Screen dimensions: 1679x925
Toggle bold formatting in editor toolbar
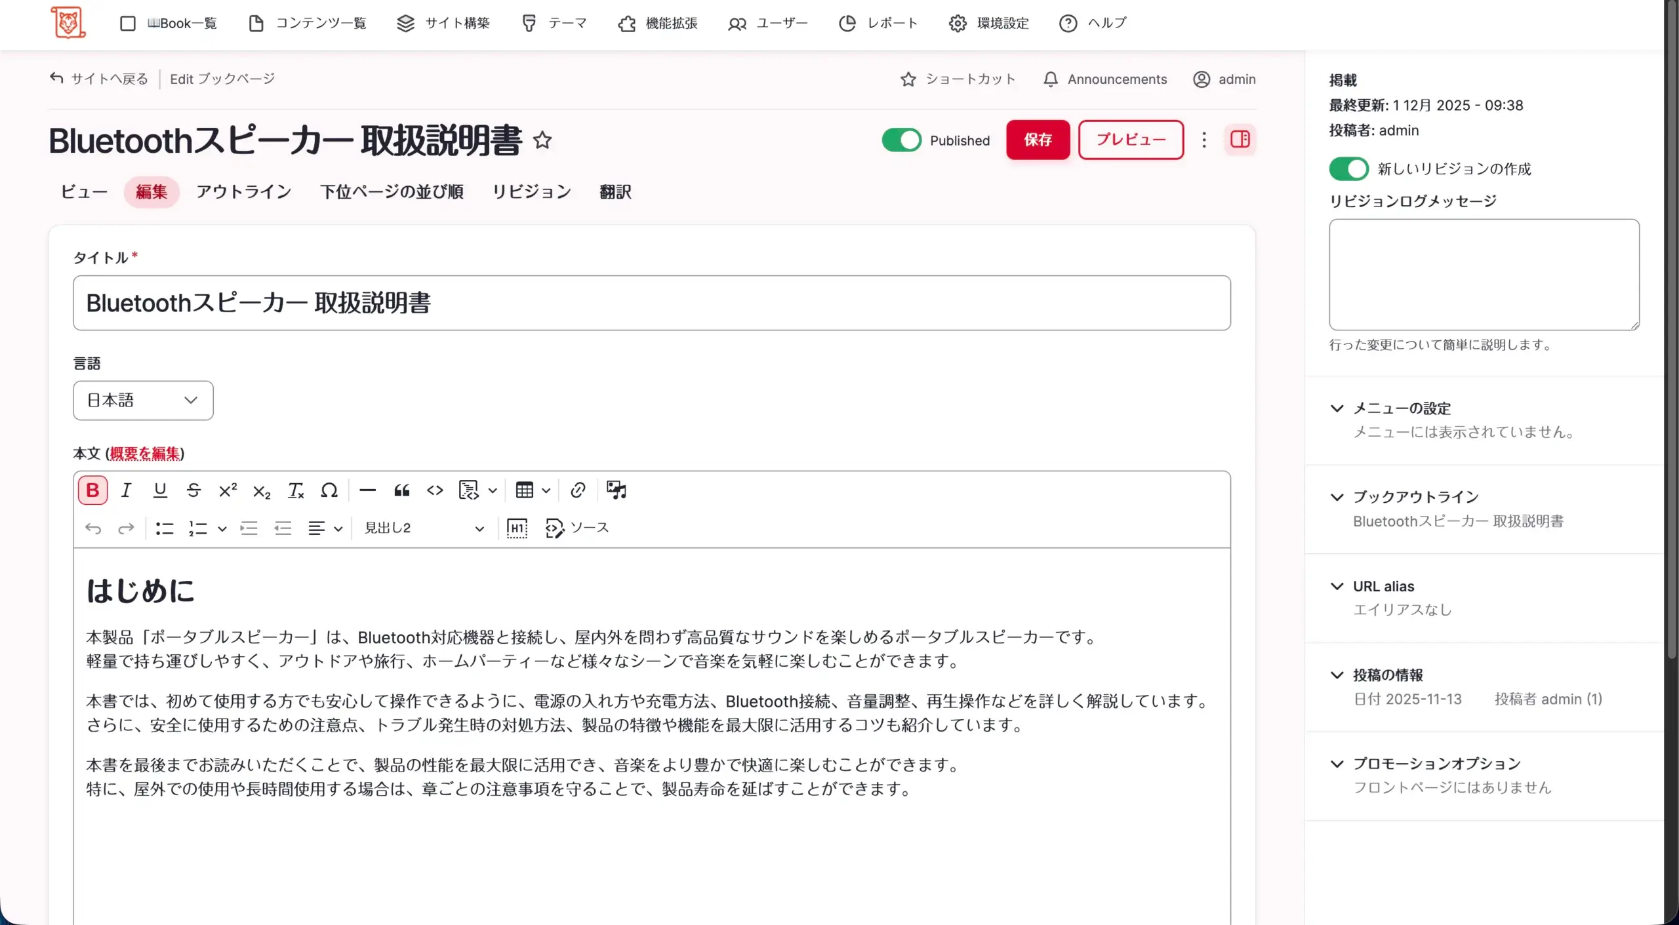coord(92,490)
